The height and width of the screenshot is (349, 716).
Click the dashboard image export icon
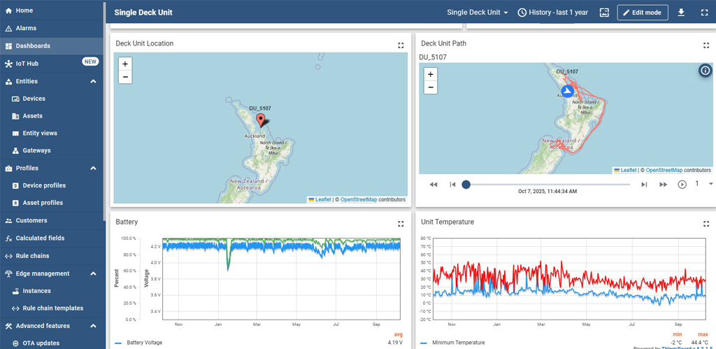604,13
